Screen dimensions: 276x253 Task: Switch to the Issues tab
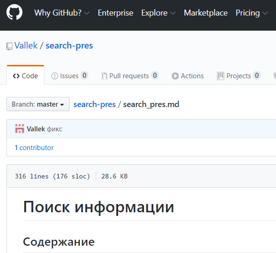click(x=70, y=76)
